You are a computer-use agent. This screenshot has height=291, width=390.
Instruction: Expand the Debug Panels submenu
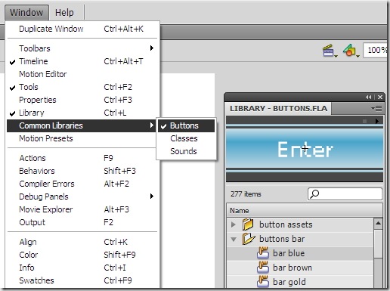coord(82,197)
